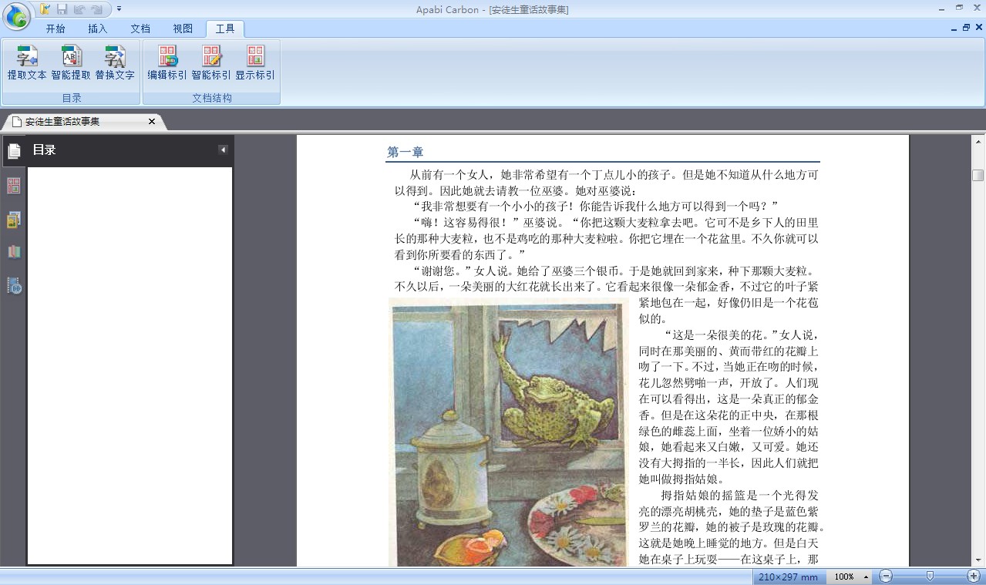This screenshot has height=585, width=986.
Task: Restore the inner document window
Action: coord(966,28)
